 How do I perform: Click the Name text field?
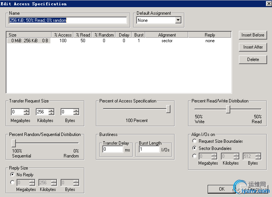point(68,20)
